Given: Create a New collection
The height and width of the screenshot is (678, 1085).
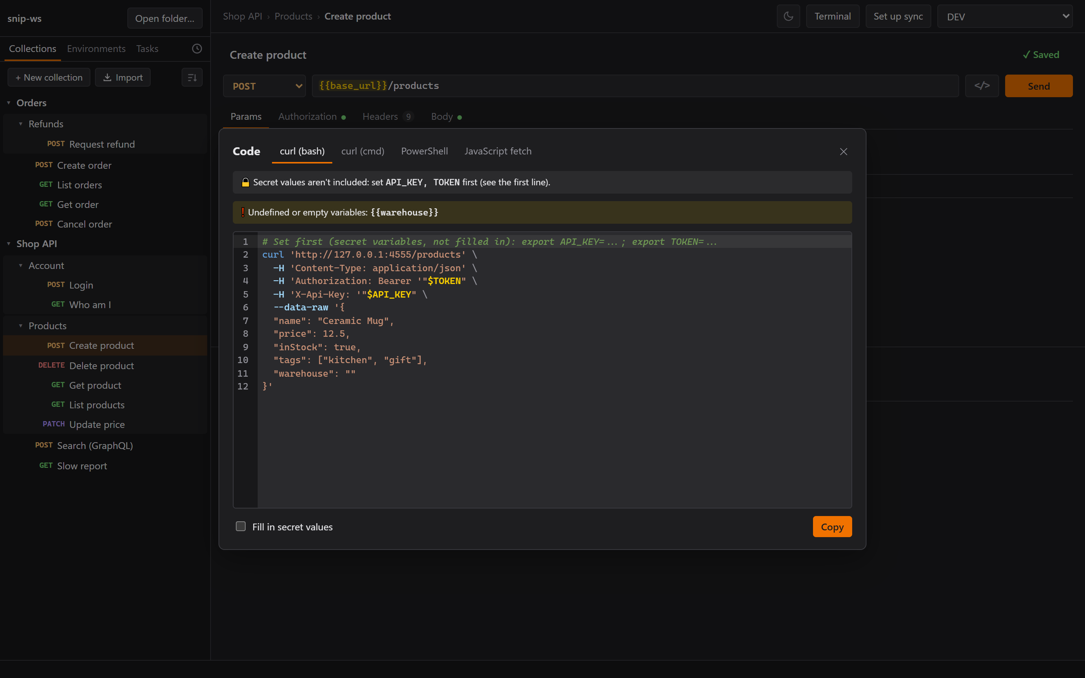Looking at the screenshot, I should tap(49, 77).
